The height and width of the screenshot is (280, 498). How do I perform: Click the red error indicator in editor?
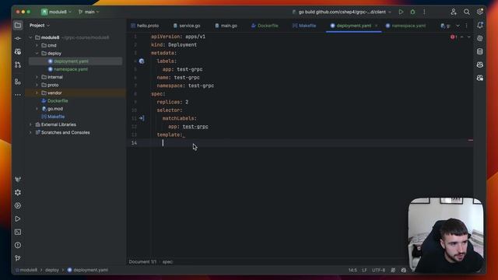[x=453, y=37]
